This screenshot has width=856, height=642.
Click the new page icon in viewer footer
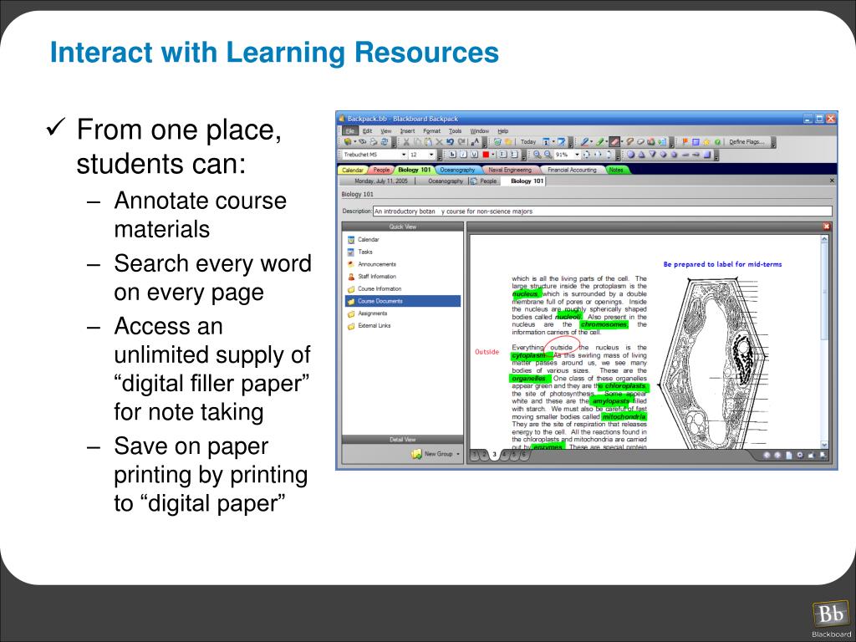(789, 456)
